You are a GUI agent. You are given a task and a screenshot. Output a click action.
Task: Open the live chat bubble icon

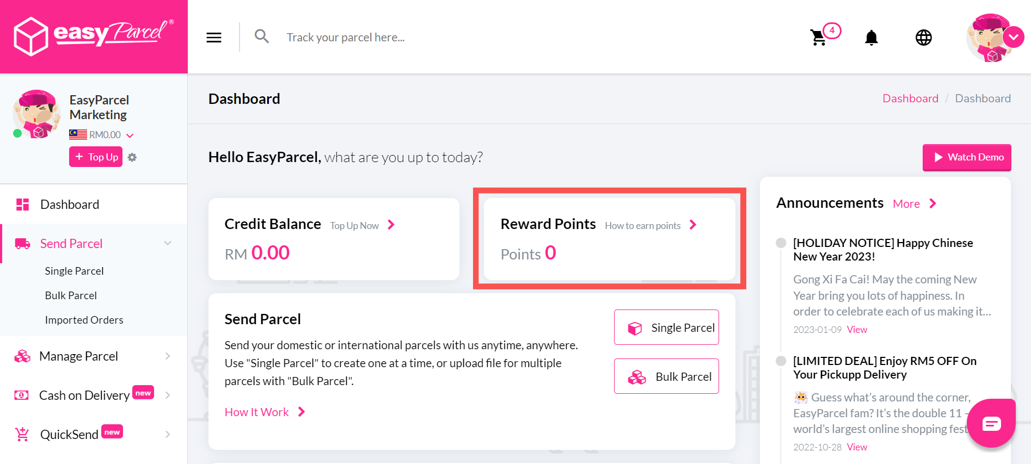pos(991,423)
